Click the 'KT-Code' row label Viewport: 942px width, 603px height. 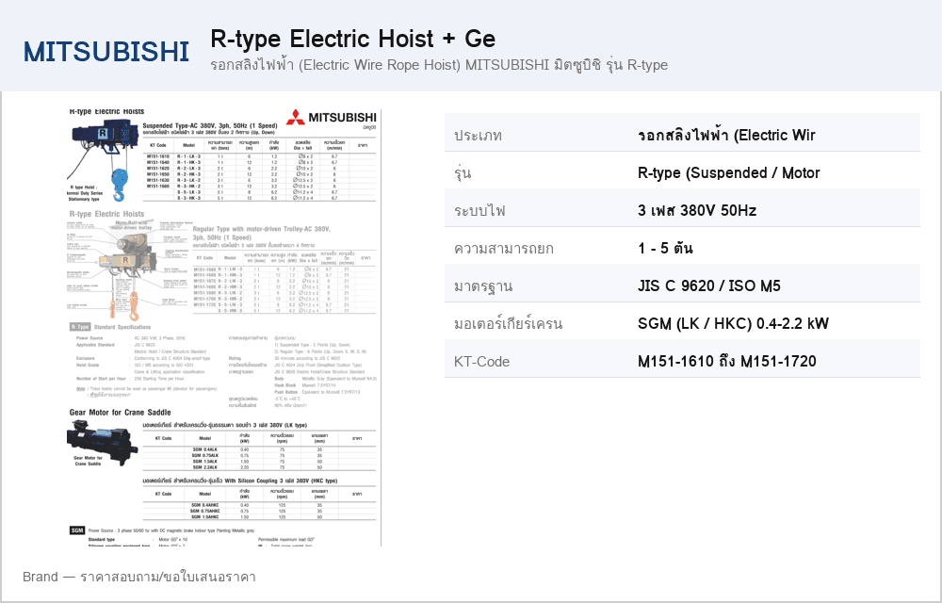pos(481,362)
